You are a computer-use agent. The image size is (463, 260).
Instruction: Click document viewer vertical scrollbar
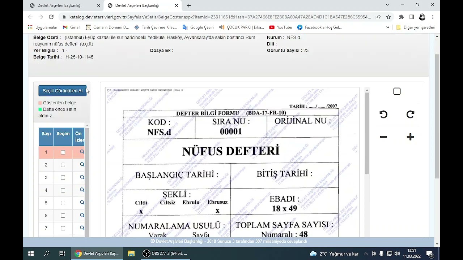coord(367,134)
